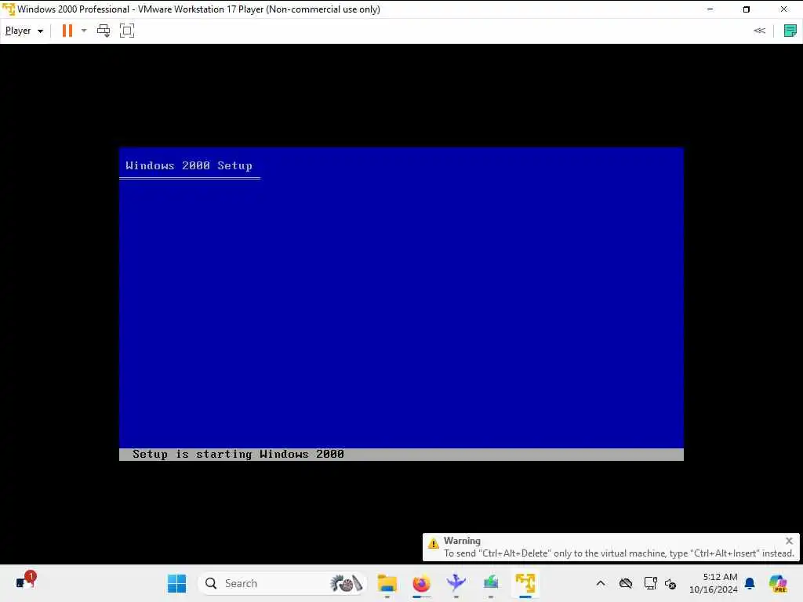
Task: Send Ctrl+Alt+Del to the virtual machine
Action: [x=104, y=31]
